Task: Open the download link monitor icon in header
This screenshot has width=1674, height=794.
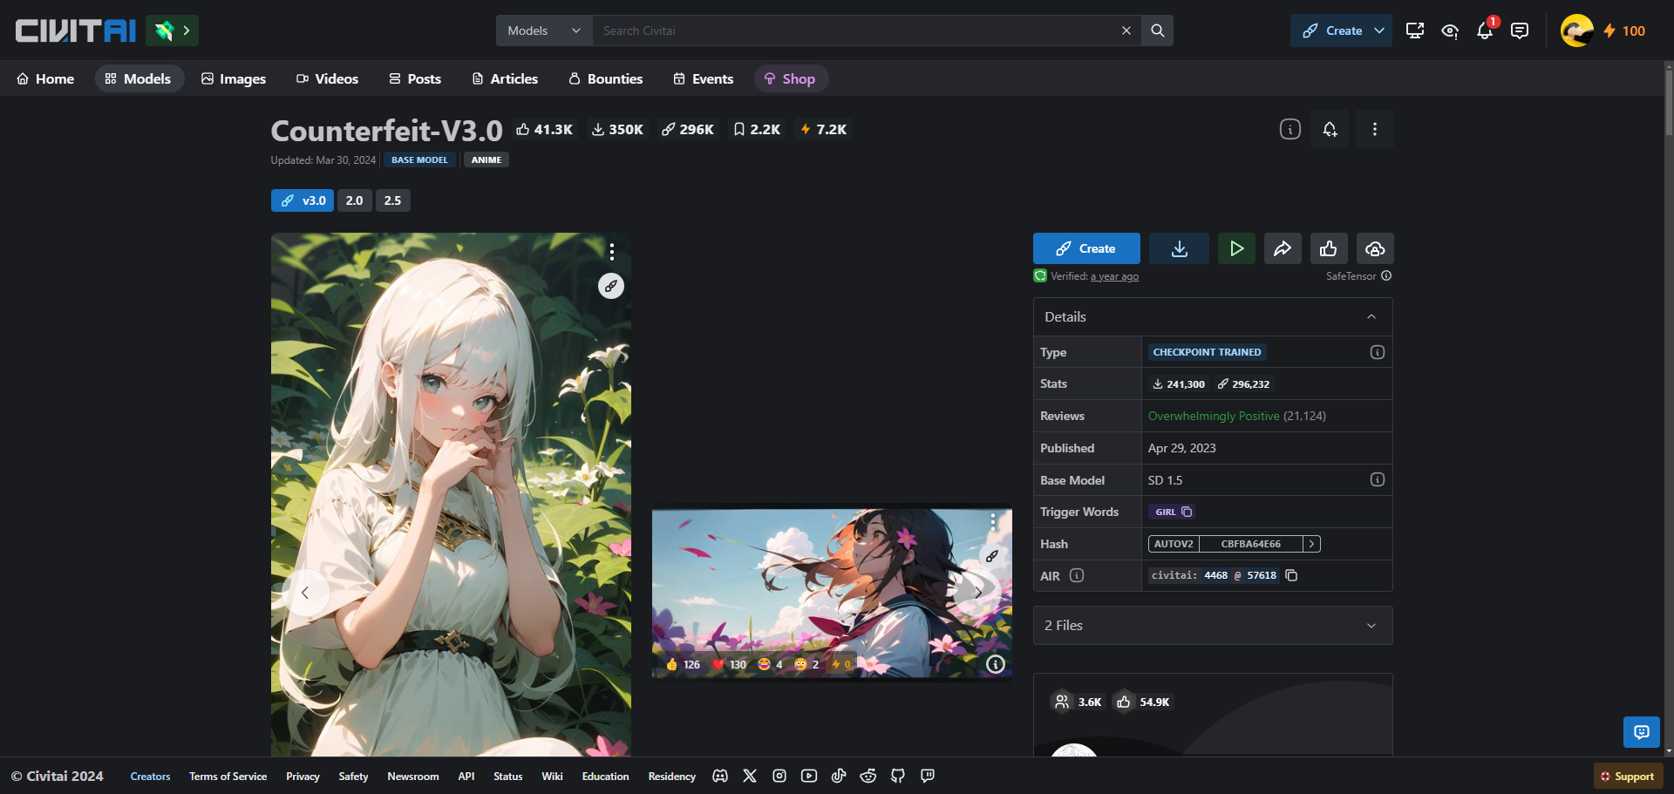Action: pos(1415,31)
